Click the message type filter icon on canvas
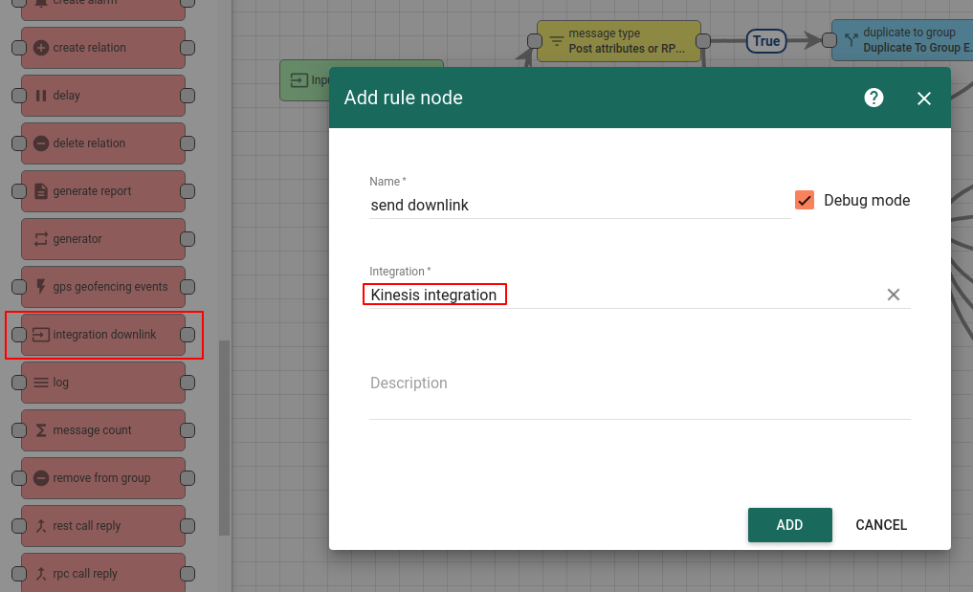 (x=557, y=41)
